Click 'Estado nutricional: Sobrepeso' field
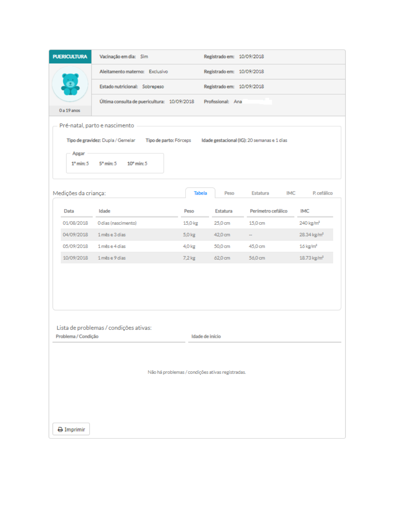395x511 pixels. (x=132, y=86)
